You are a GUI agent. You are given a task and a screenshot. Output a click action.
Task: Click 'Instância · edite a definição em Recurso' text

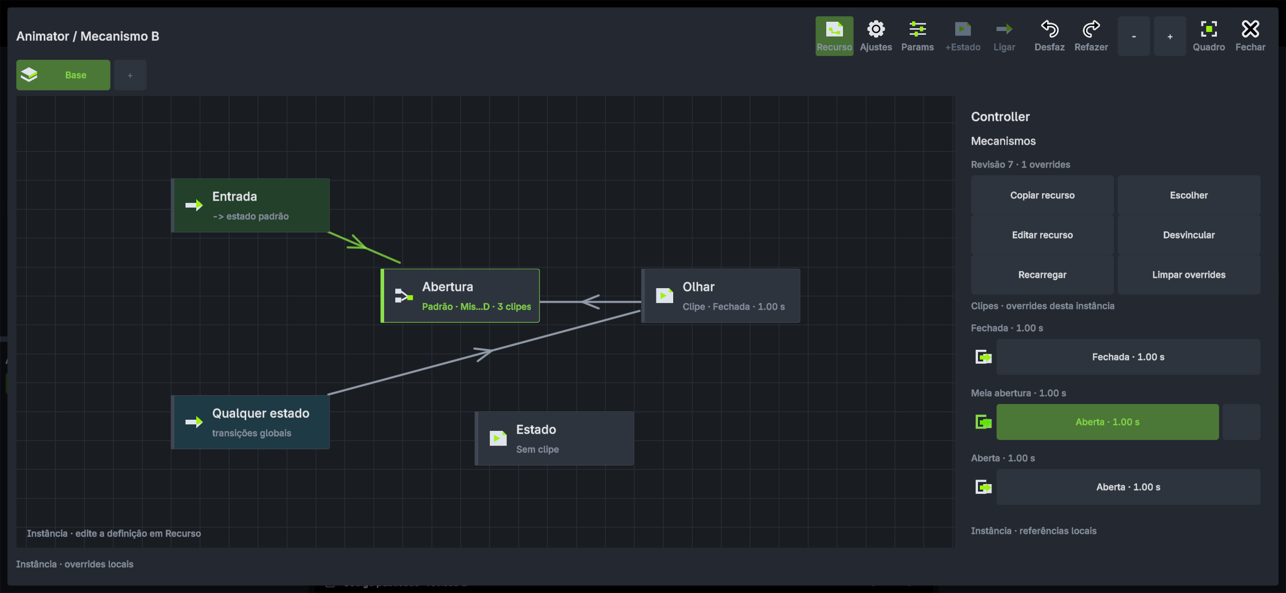[x=114, y=533]
